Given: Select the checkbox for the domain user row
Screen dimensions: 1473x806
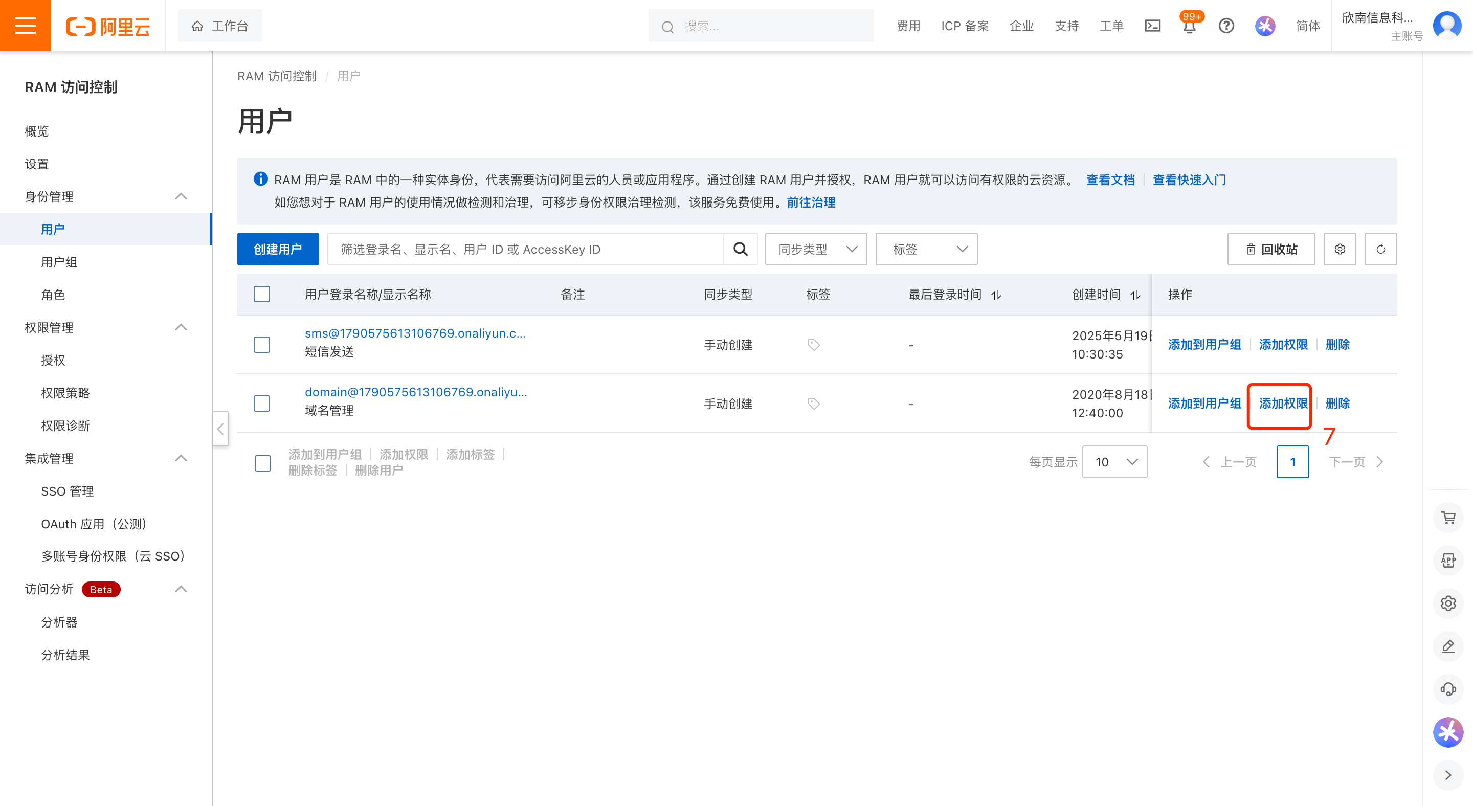Looking at the screenshot, I should pyautogui.click(x=262, y=404).
